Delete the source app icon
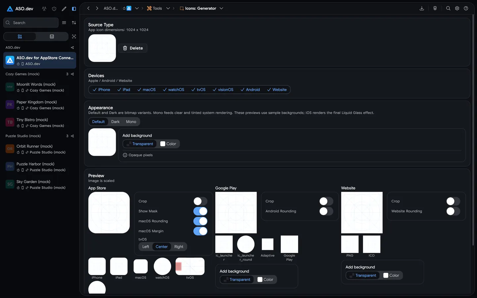The image size is (477, 298). 133,48
